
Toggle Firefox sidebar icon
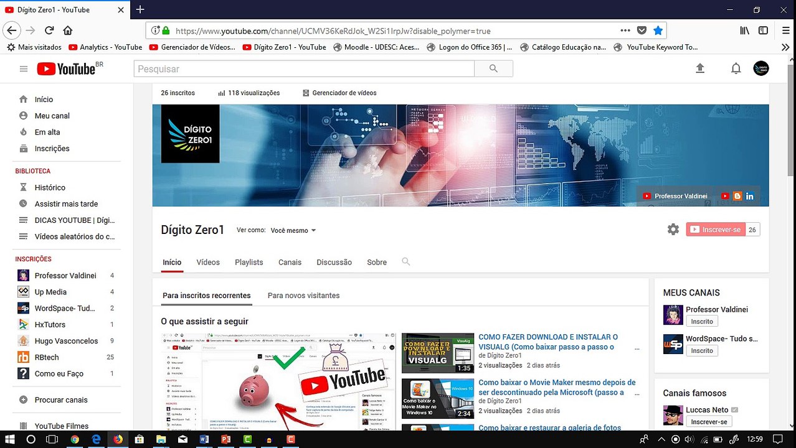pos(763,30)
